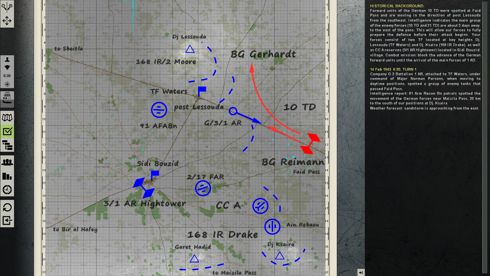Screen dimensions: 490x276
Task: Open the folded map view icon
Action: coord(7,118)
